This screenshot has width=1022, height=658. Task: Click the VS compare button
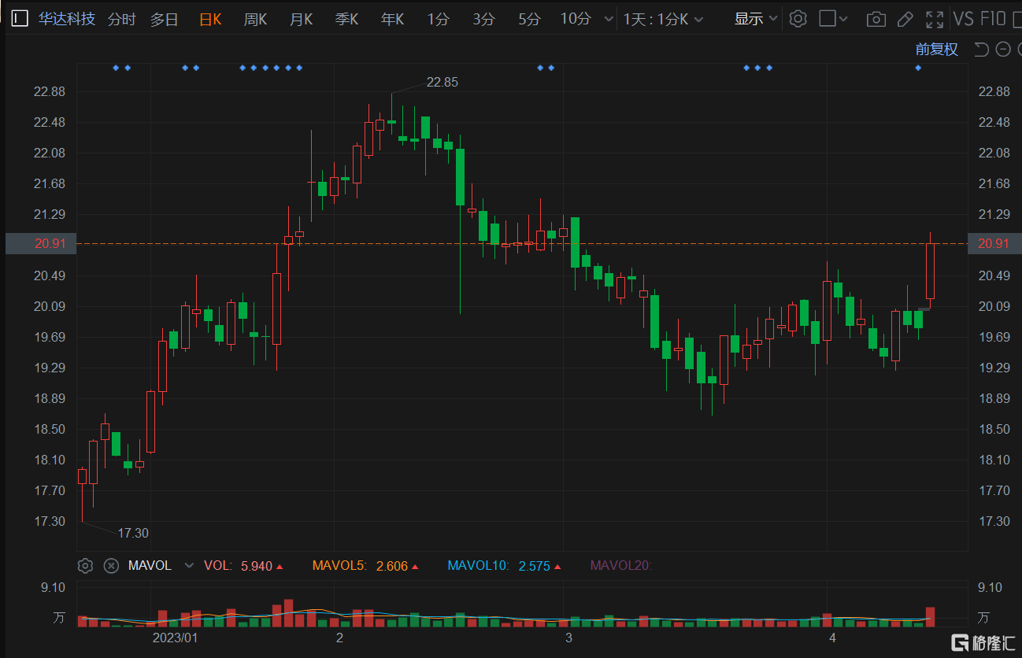click(x=963, y=19)
